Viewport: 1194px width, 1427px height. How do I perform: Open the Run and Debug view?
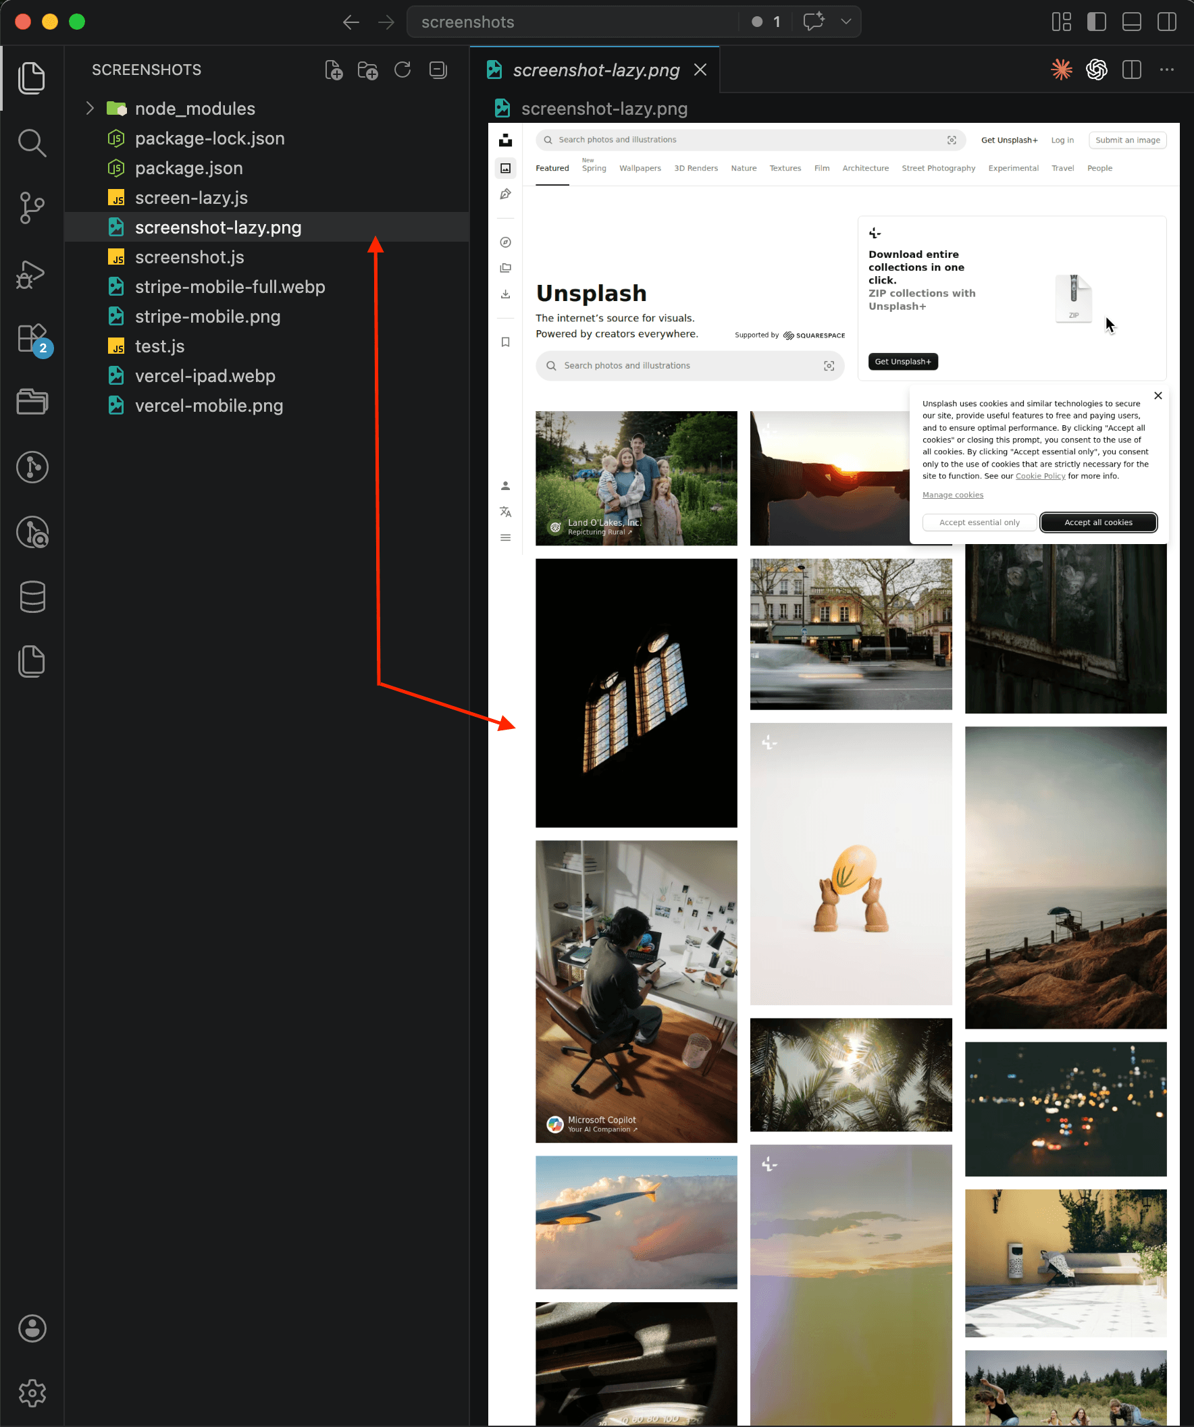click(x=32, y=275)
